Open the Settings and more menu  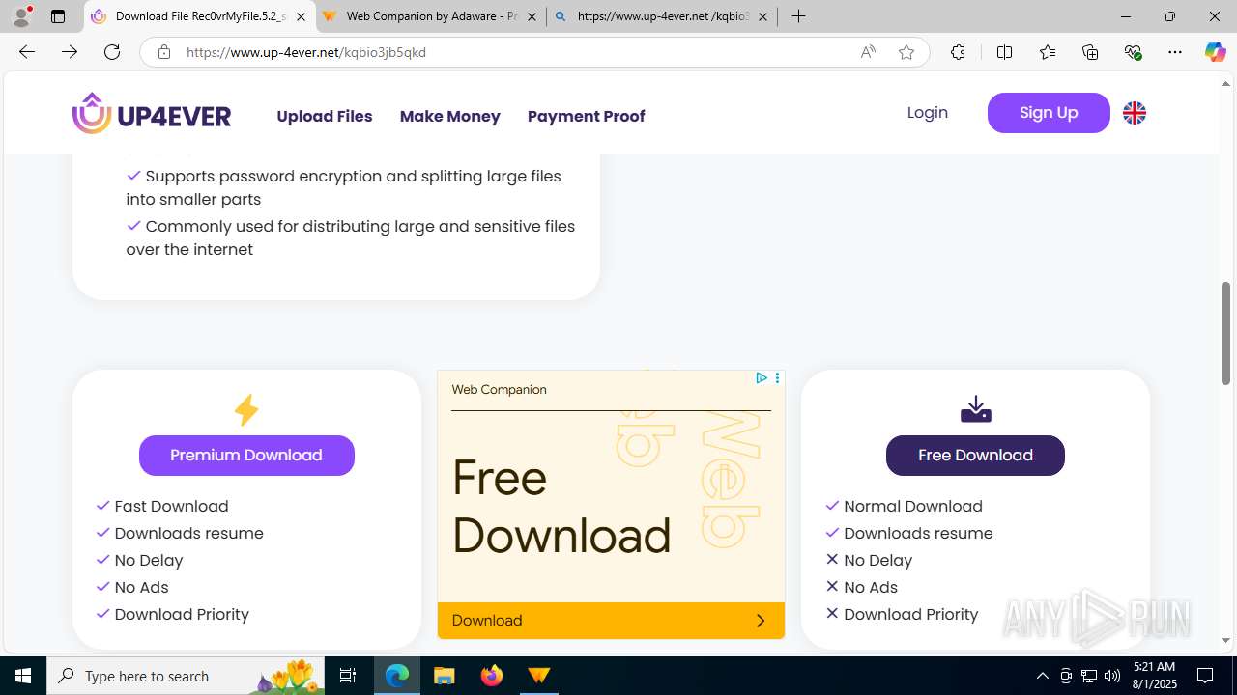click(x=1175, y=52)
